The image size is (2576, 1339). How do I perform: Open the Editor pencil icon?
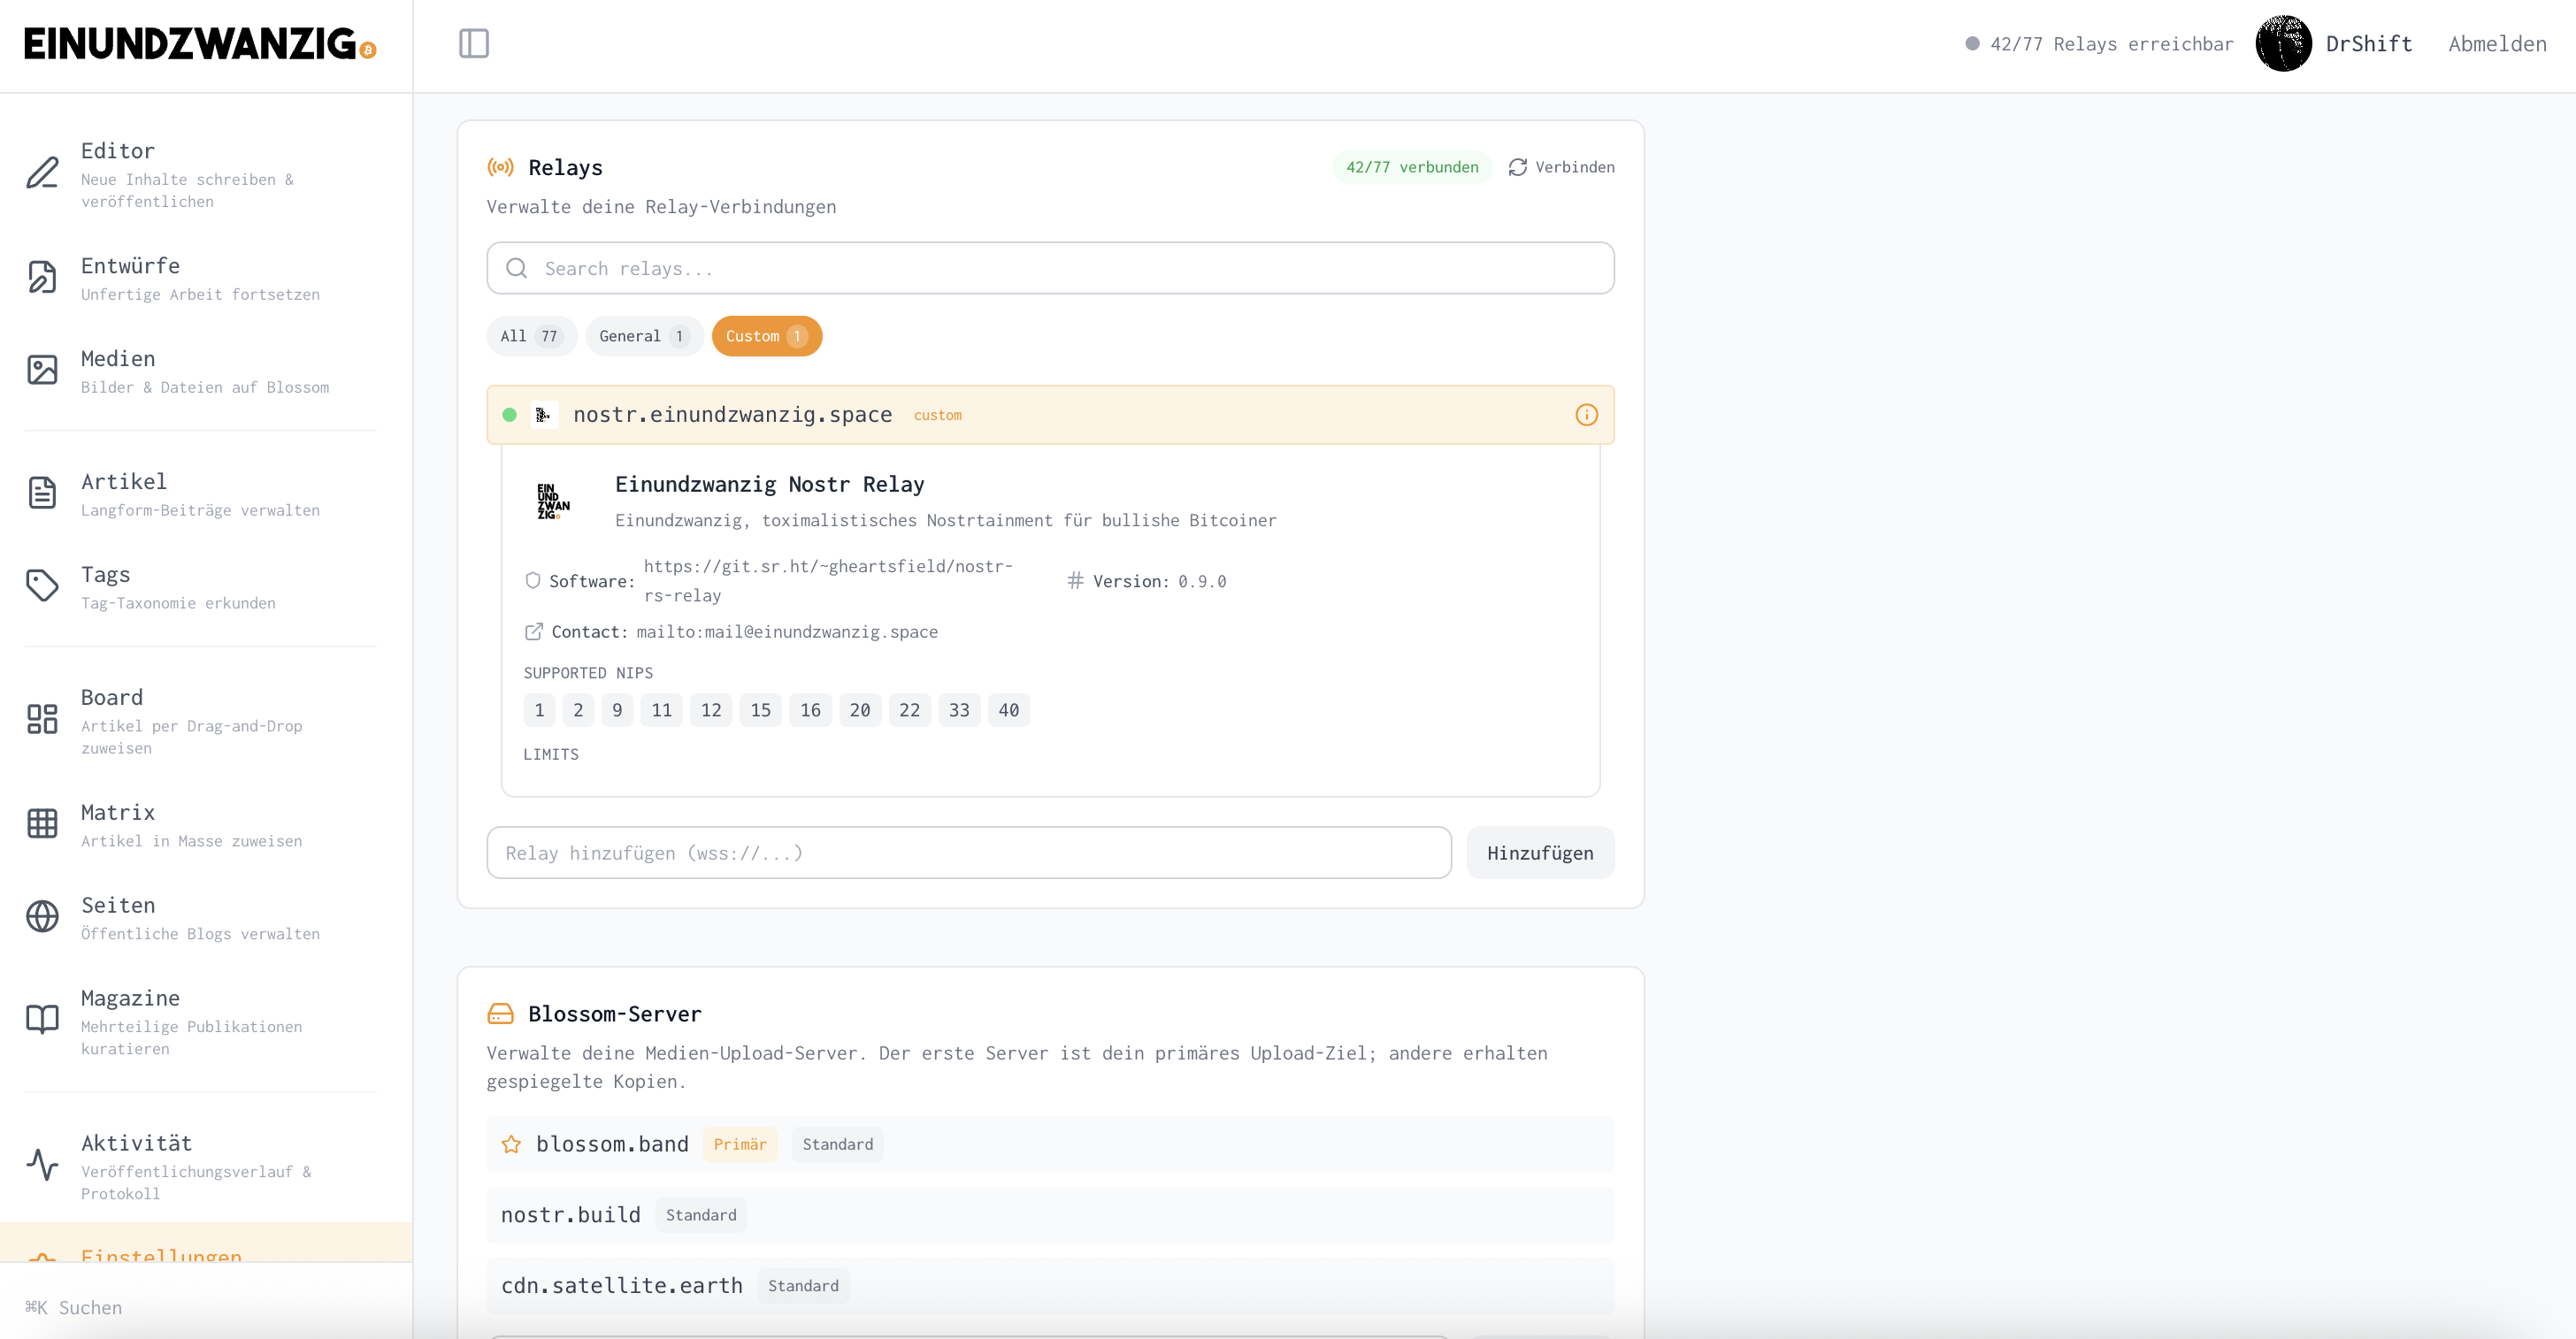coord(42,173)
